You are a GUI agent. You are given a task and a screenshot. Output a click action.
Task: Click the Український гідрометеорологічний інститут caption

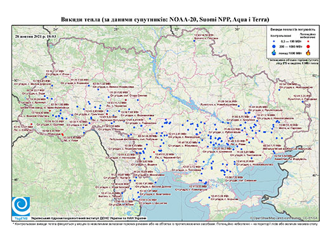[x=89, y=218]
